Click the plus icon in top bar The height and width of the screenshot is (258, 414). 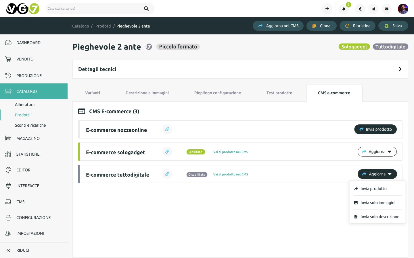tap(327, 9)
